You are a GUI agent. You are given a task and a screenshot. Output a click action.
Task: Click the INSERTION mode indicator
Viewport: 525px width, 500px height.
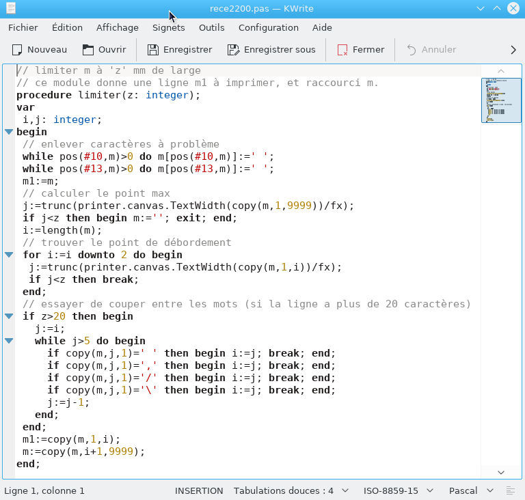[x=199, y=490]
